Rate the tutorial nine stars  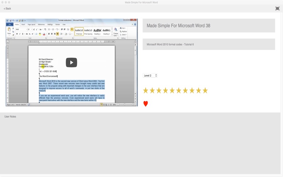[198, 90]
